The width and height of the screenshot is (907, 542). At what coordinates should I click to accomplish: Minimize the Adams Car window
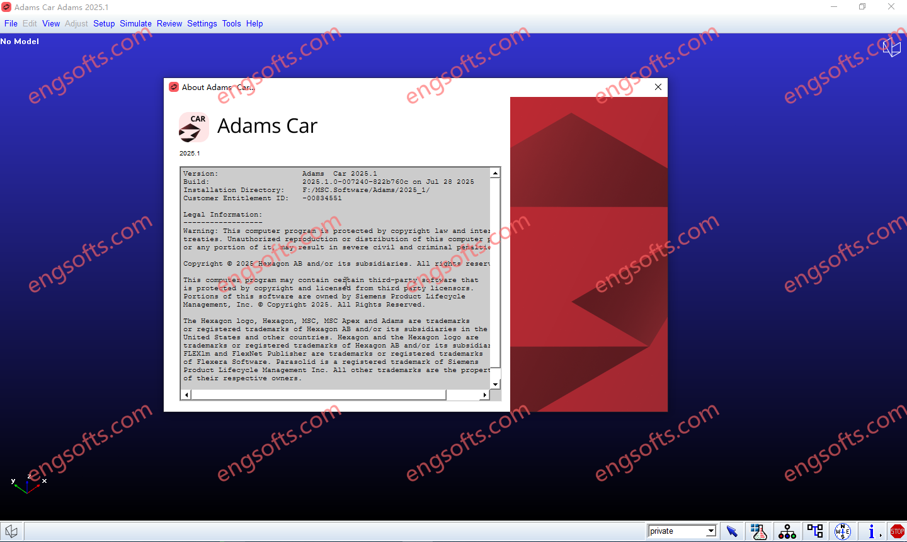point(834,7)
